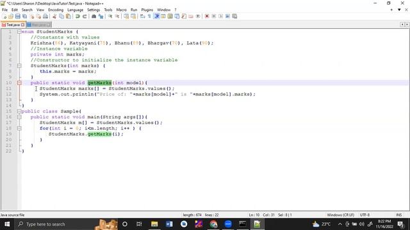Switch to the Test.java tab

click(13, 25)
